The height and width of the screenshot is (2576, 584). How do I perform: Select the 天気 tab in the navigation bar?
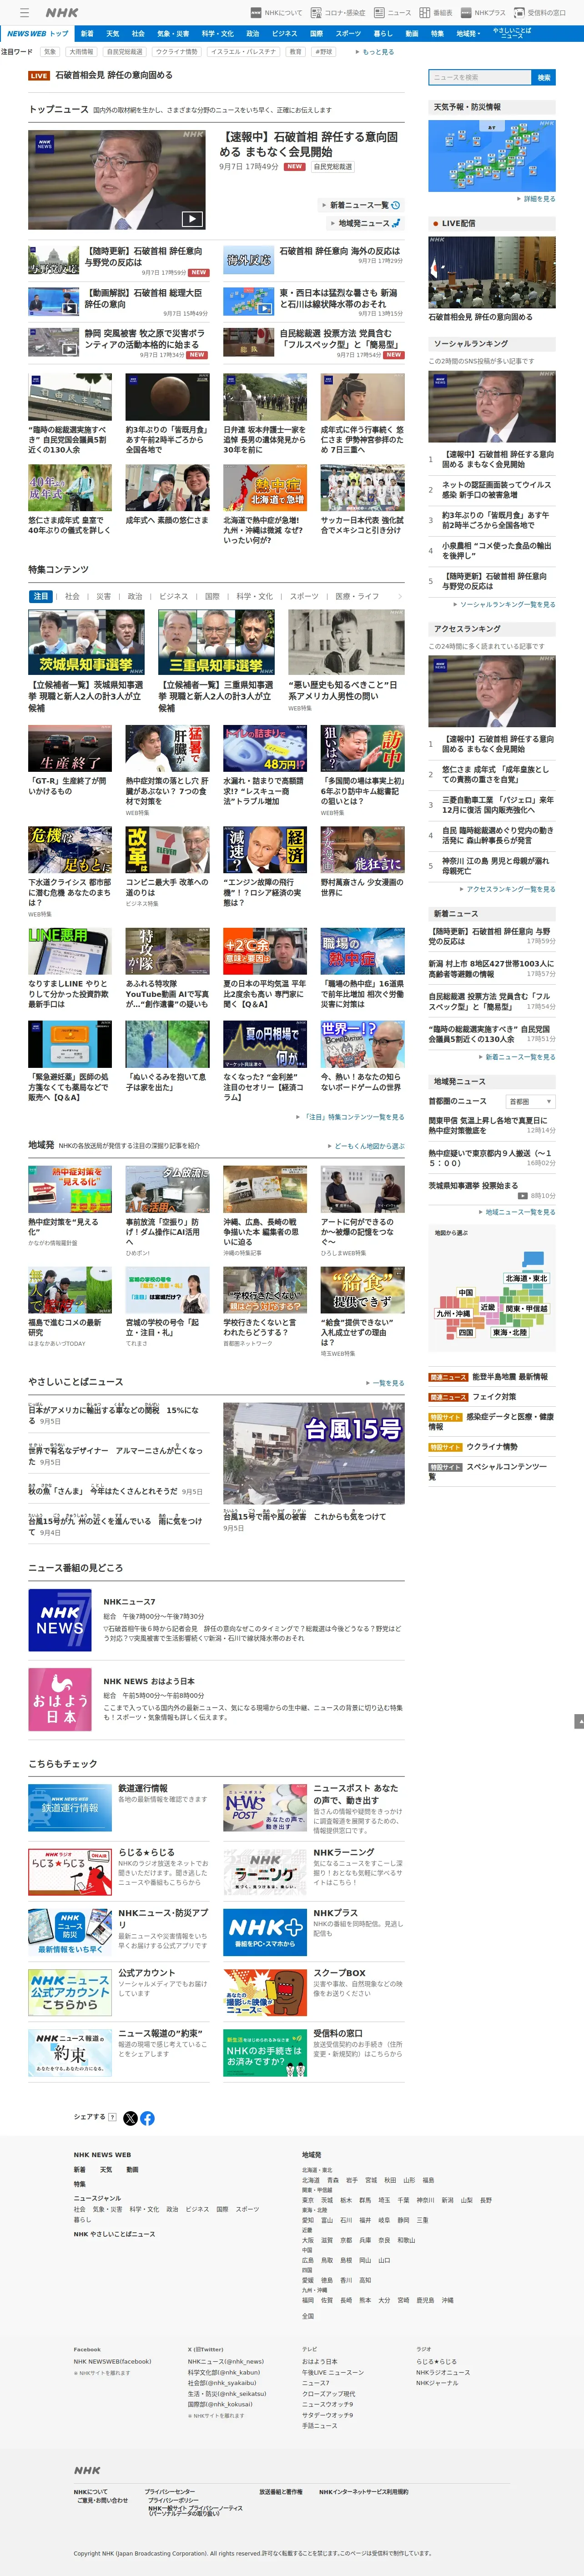pos(112,33)
